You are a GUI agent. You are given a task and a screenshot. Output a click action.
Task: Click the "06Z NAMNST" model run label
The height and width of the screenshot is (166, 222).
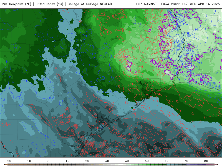pyautogui.click(x=147, y=4)
